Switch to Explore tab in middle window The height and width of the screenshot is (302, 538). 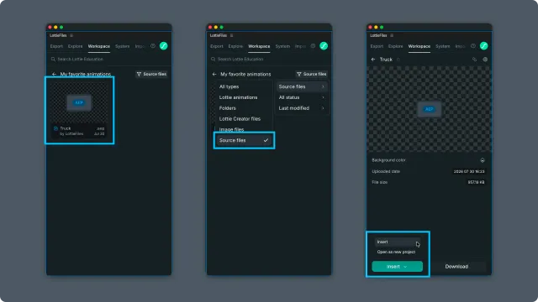pyautogui.click(x=235, y=46)
